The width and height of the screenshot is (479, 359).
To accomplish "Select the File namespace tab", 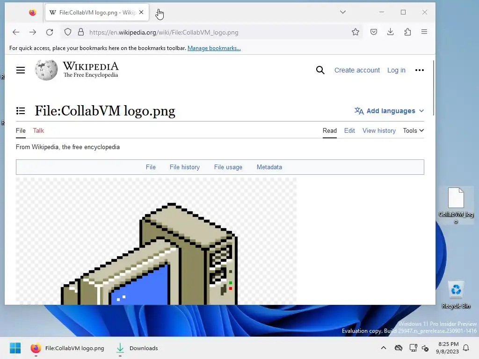I will click(x=21, y=131).
